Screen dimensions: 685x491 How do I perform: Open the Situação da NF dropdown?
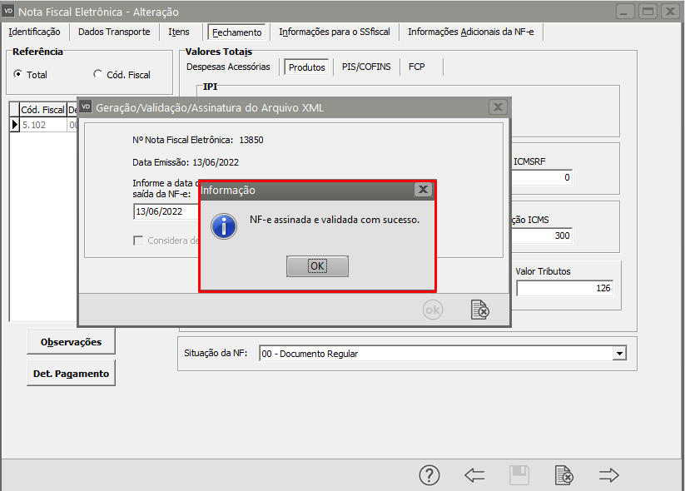(x=618, y=354)
